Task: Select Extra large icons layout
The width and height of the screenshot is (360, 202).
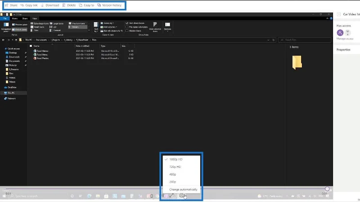Action: (40, 23)
